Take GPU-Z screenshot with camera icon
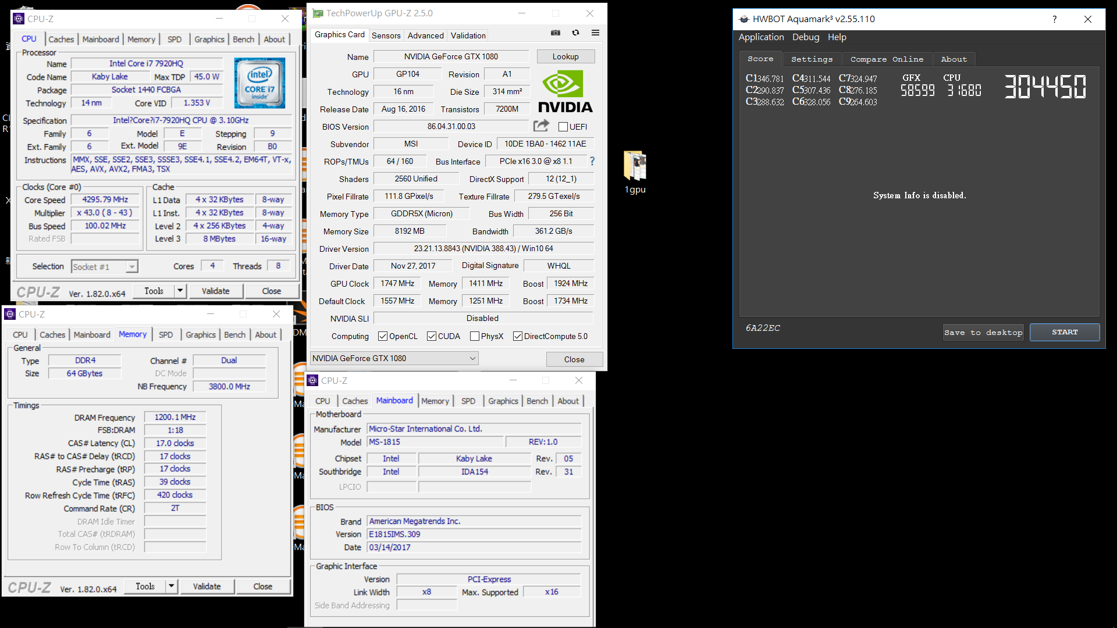The image size is (1117, 628). (x=556, y=33)
